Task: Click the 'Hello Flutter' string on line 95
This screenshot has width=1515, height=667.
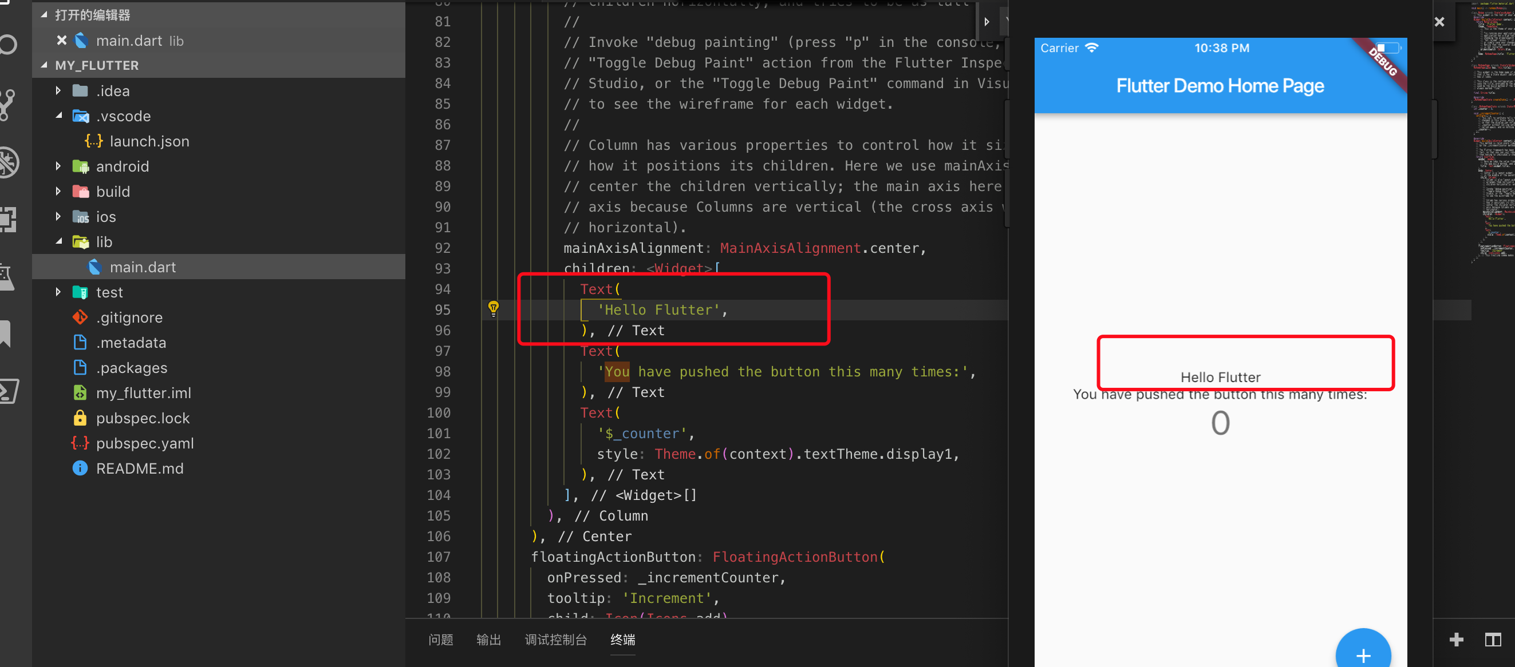Action: click(x=658, y=309)
